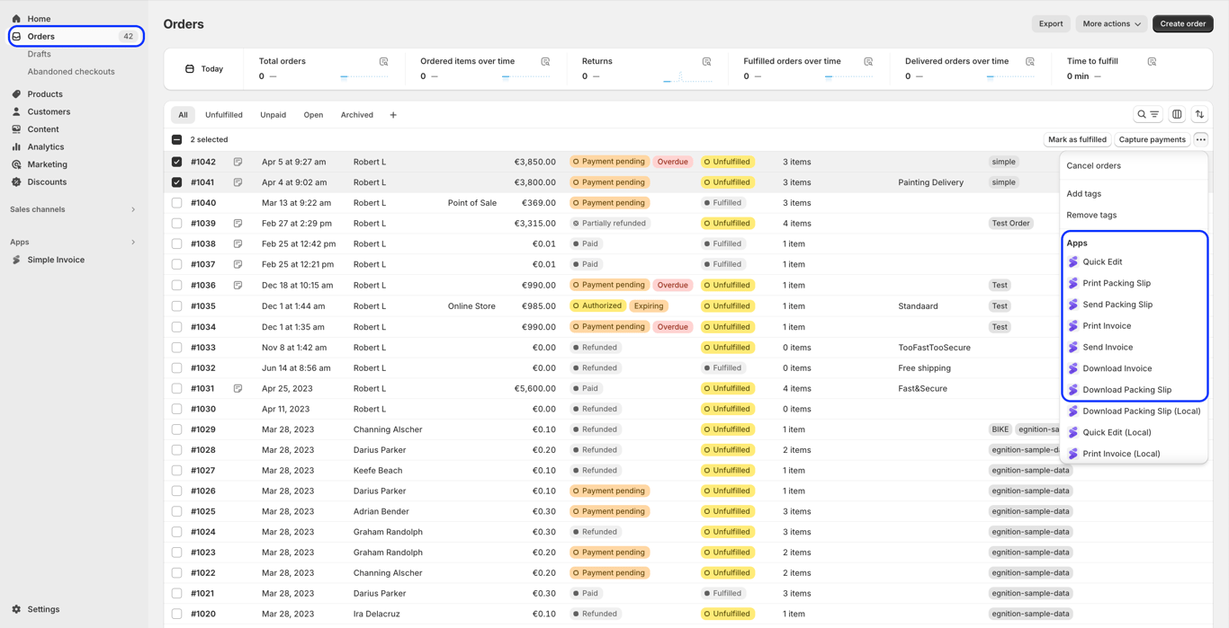Expand Apps section chevron in sidebar
The height and width of the screenshot is (628, 1229).
(133, 242)
